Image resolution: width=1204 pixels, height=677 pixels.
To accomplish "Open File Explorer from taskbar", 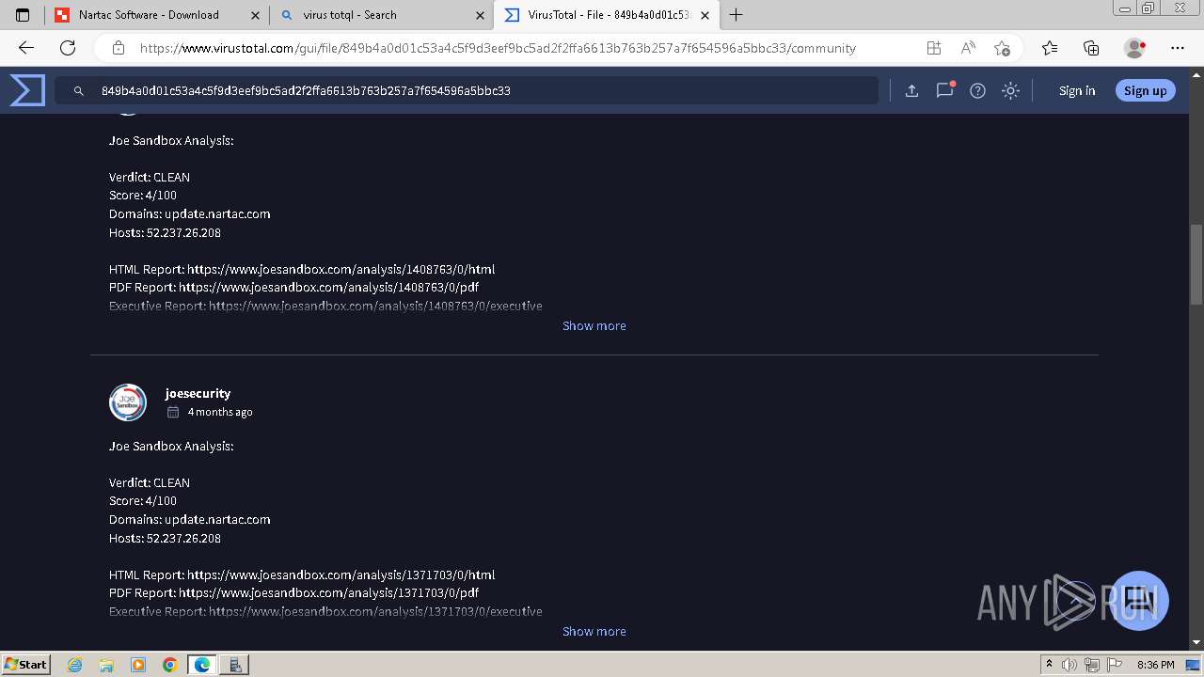I will (106, 665).
